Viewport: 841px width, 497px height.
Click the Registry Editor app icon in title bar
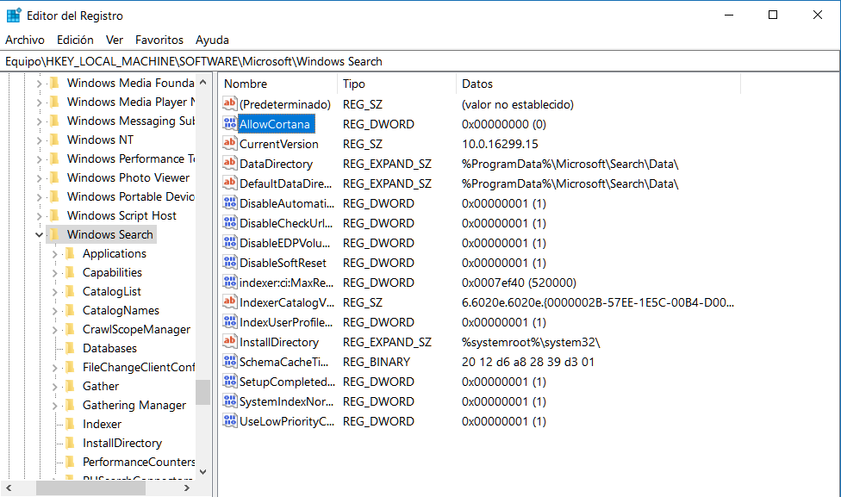tap(14, 16)
